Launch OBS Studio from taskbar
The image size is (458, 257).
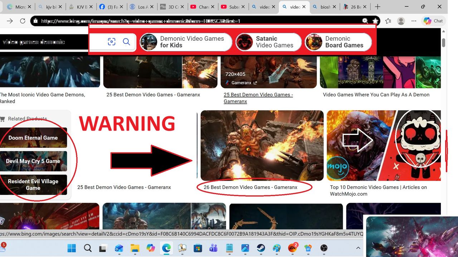(324, 248)
